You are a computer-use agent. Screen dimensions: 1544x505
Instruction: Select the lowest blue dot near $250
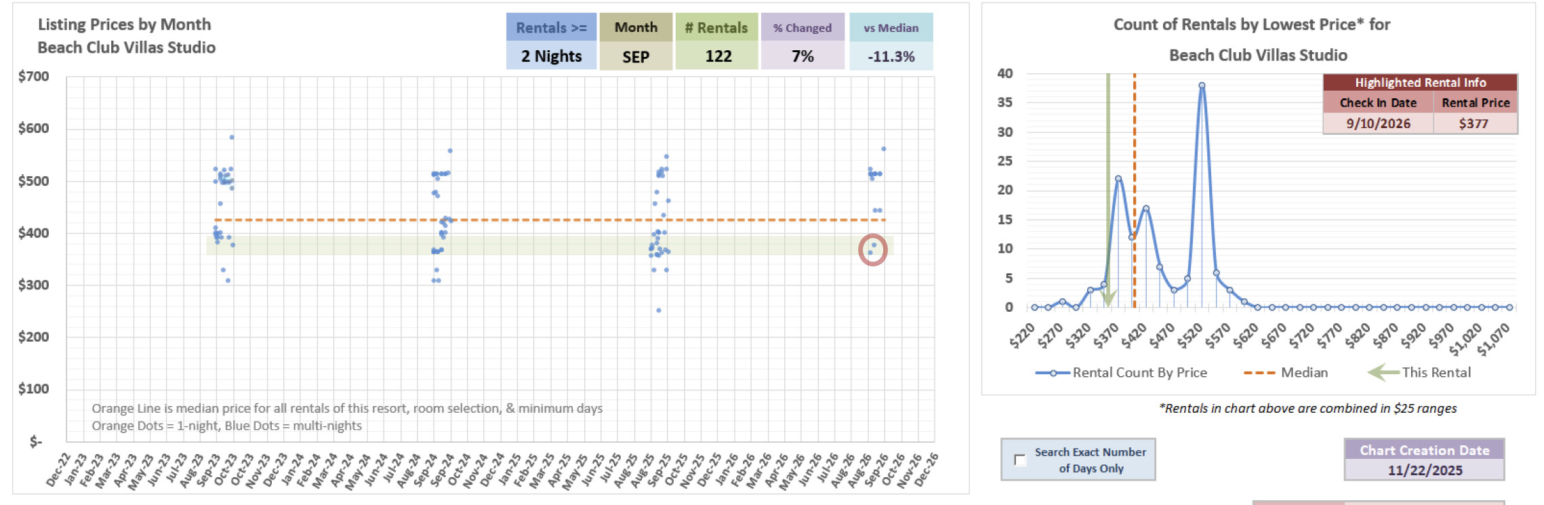click(x=658, y=310)
